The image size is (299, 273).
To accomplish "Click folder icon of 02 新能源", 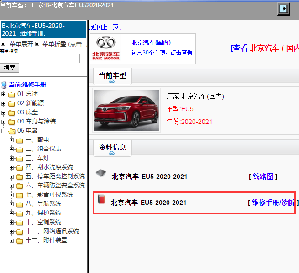I will click(11, 103).
